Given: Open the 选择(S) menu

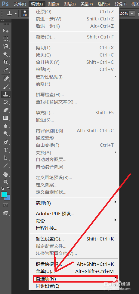Looking at the screenshot, I should click(x=104, y=4).
